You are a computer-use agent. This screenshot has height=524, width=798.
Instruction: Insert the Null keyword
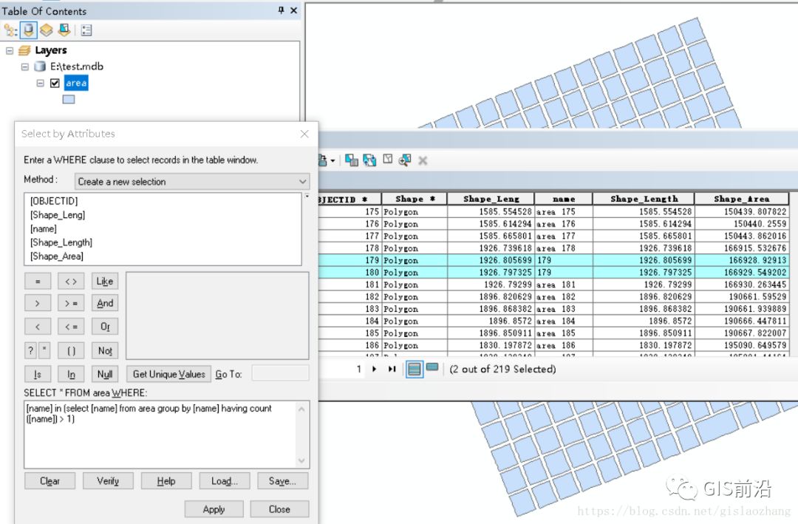click(x=105, y=374)
